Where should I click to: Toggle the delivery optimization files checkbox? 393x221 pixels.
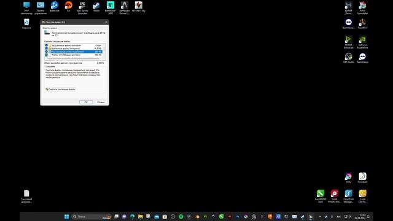47,55
